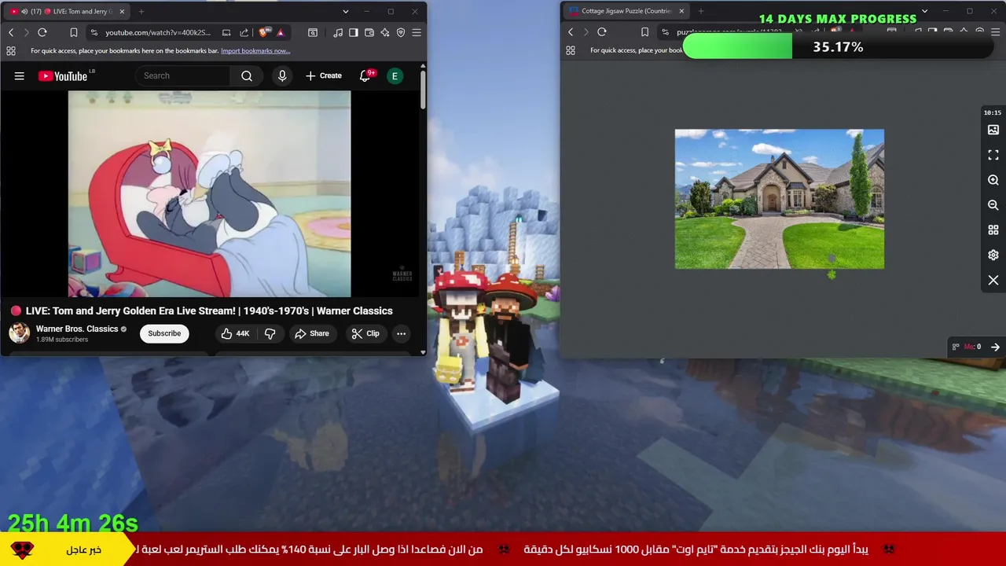This screenshot has width=1006, height=566.
Task: Click the YouTube page vertical scrollbar
Action: pos(423,90)
